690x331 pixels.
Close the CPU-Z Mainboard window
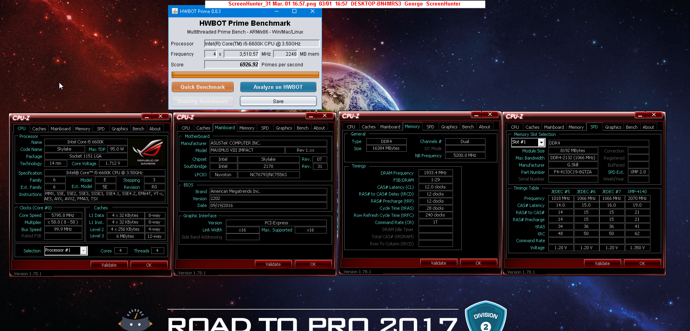click(324, 115)
